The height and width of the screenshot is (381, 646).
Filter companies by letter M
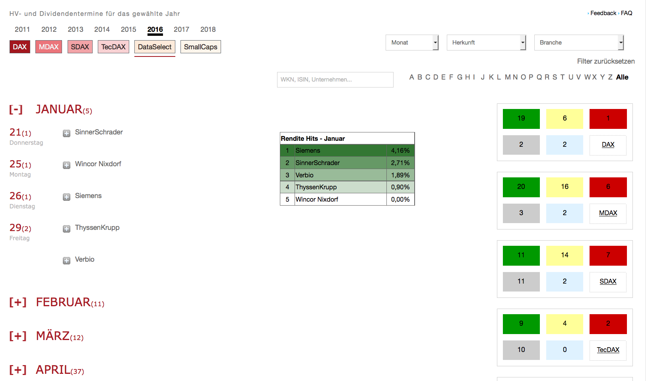click(x=508, y=77)
